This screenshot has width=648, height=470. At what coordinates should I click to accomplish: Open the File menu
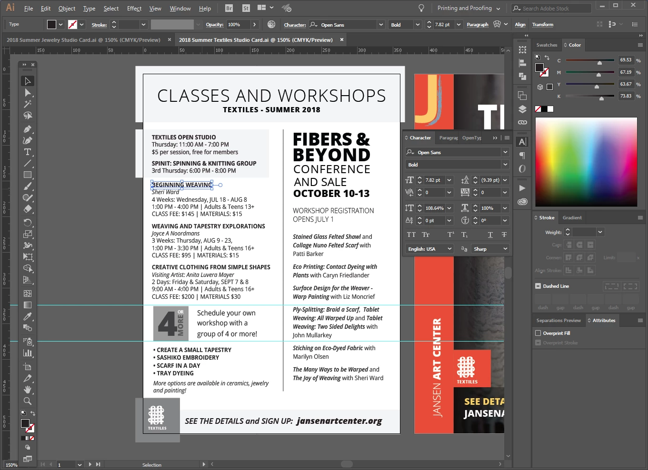pyautogui.click(x=29, y=9)
